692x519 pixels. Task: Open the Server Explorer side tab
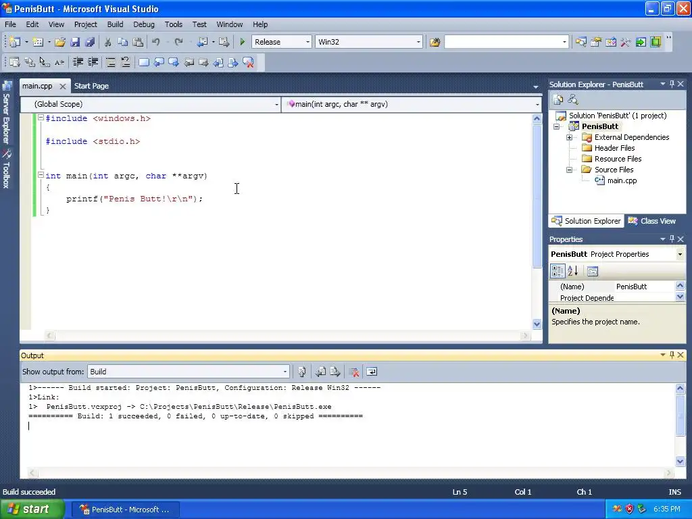click(7, 114)
